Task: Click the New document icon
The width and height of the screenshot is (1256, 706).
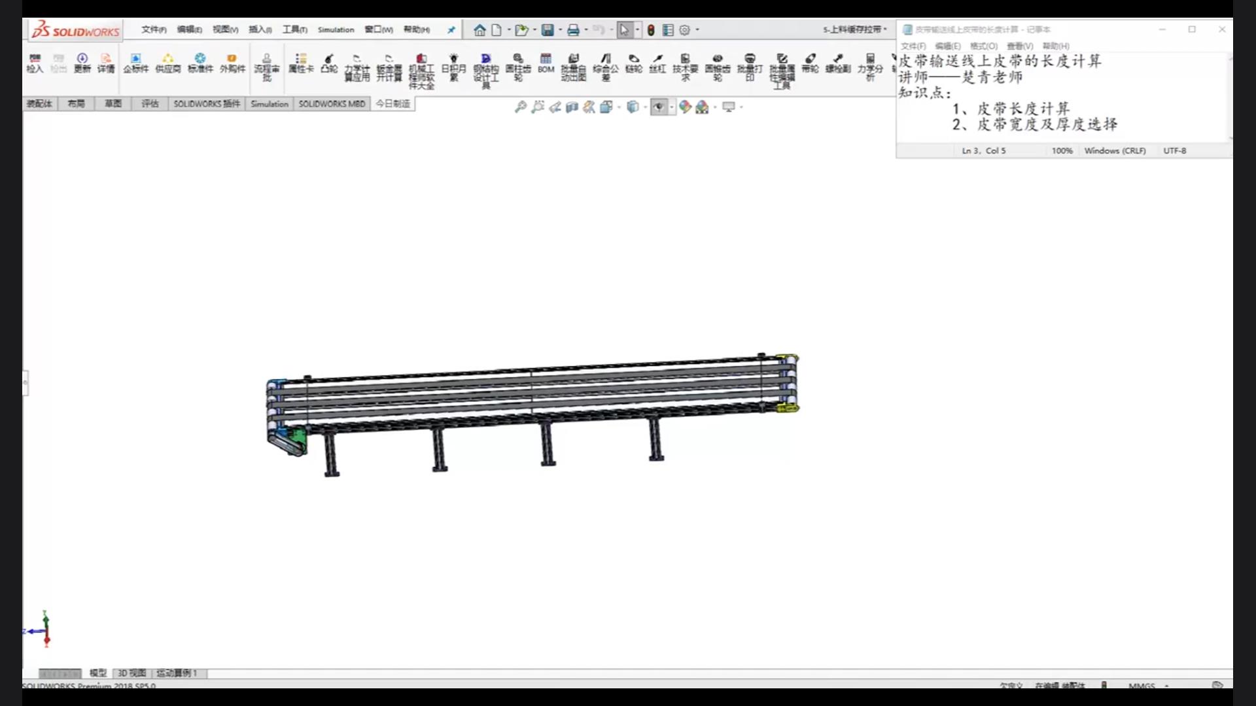Action: click(x=497, y=30)
